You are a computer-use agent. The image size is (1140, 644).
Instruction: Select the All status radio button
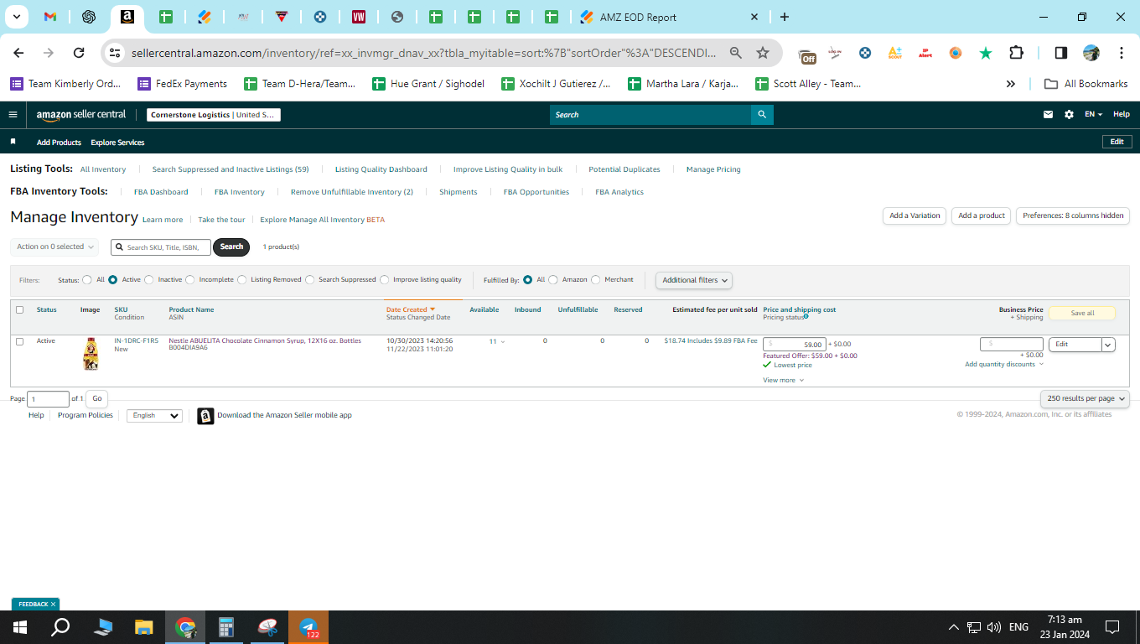(x=87, y=280)
